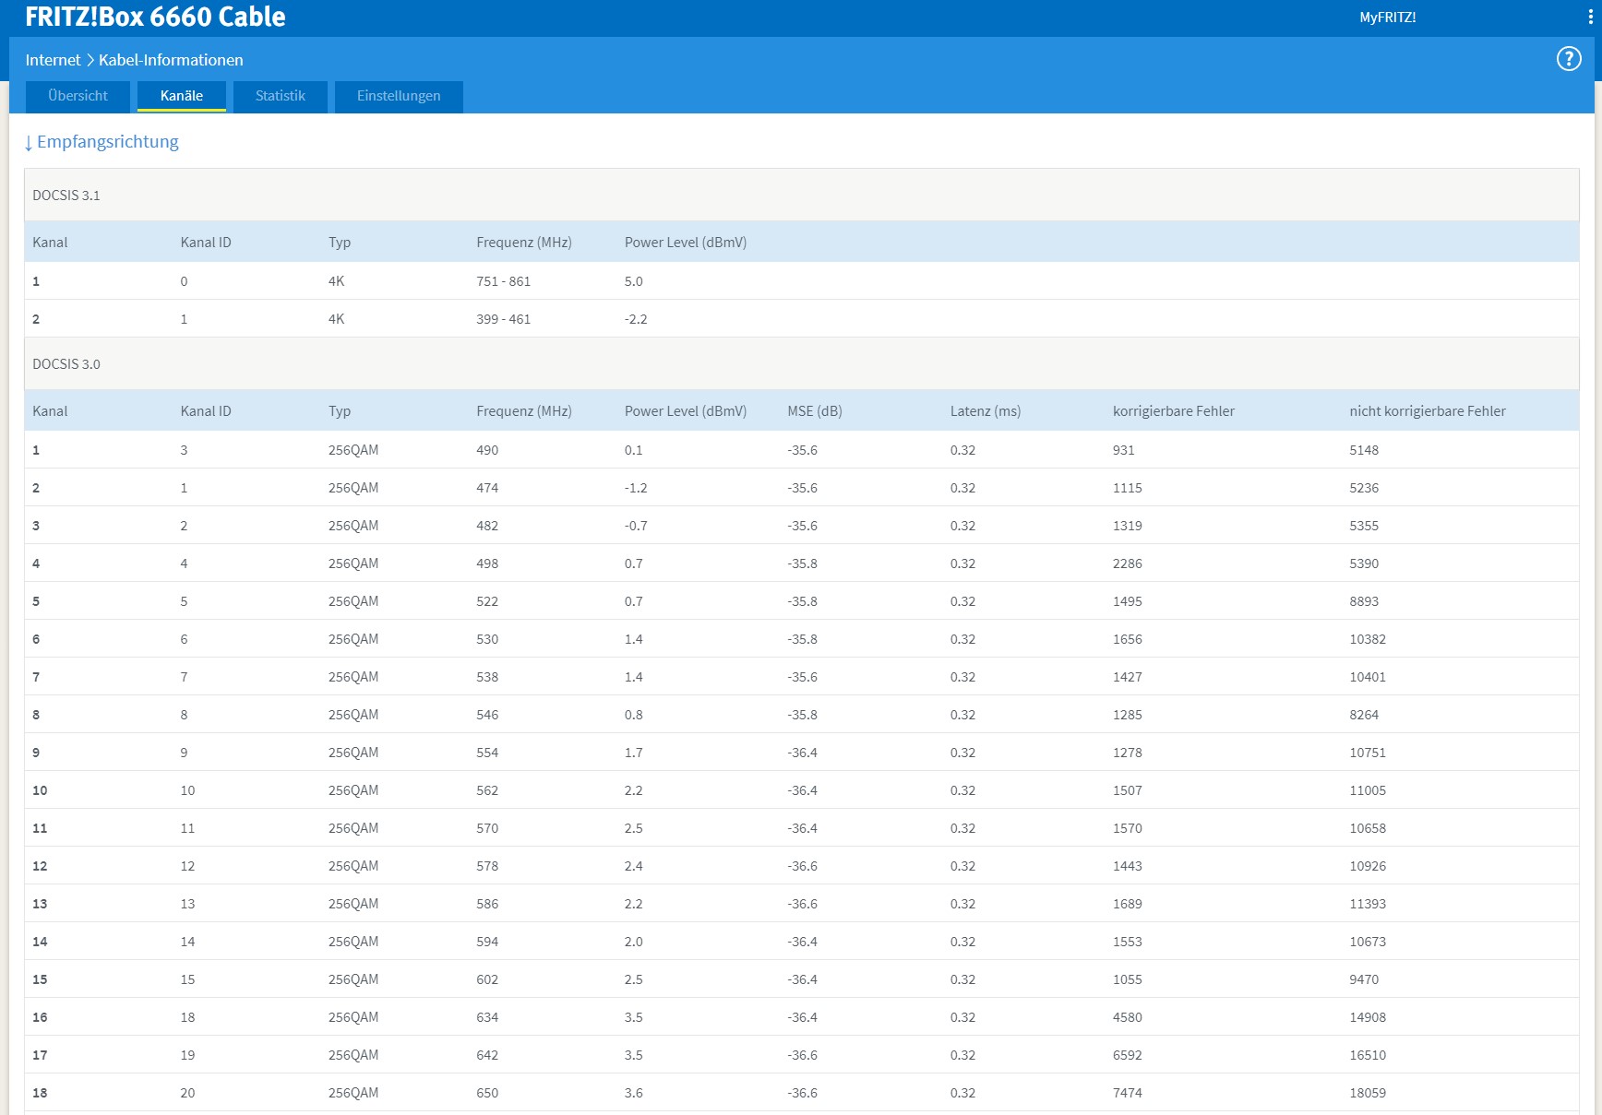Viewport: 1602px width, 1115px height.
Task: Select the Kanäle tab
Action: (x=182, y=96)
